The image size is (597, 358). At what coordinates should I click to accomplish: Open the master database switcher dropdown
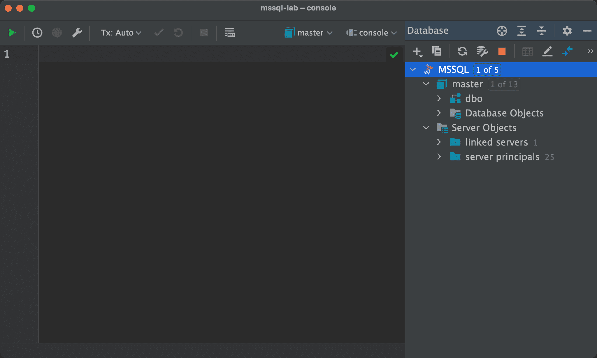309,33
